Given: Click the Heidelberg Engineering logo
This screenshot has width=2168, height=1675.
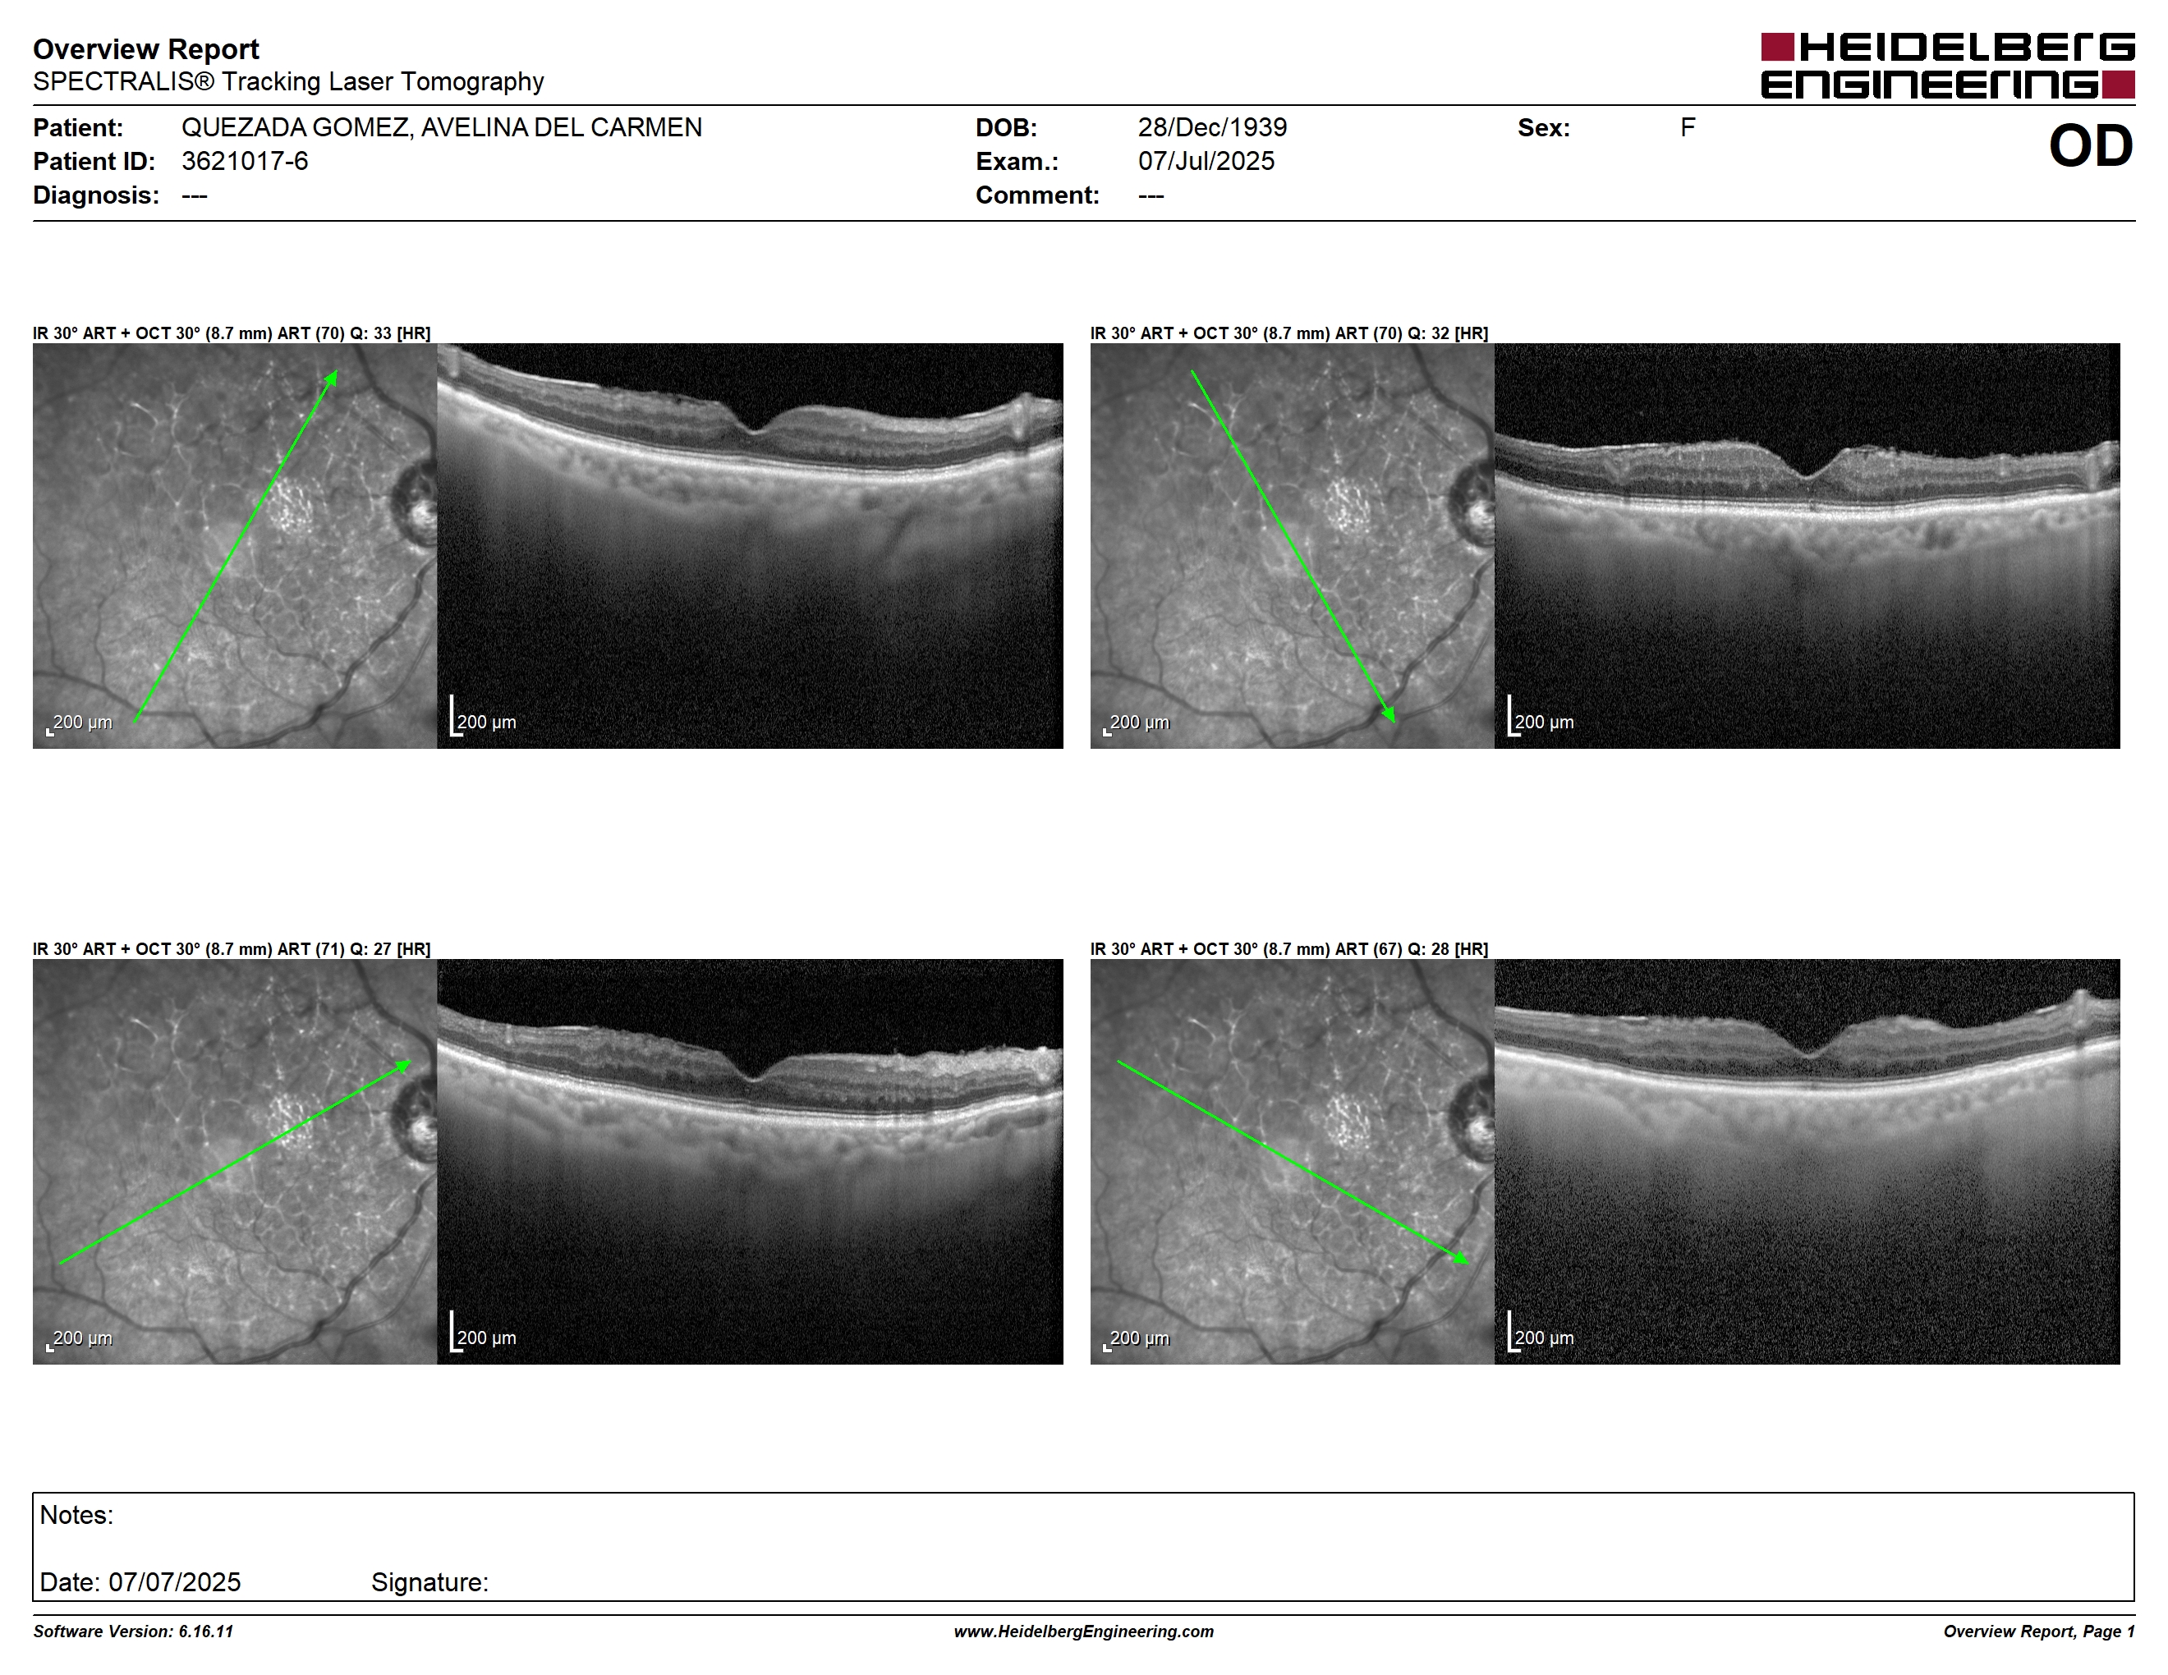Looking at the screenshot, I should tap(1948, 66).
